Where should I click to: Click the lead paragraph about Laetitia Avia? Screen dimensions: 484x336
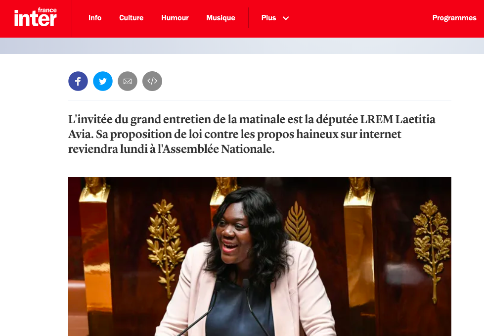[252, 134]
